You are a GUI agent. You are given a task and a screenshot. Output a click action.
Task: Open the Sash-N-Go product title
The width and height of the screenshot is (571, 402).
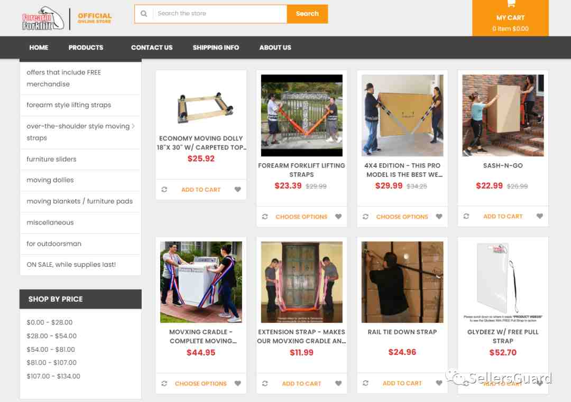click(x=503, y=166)
